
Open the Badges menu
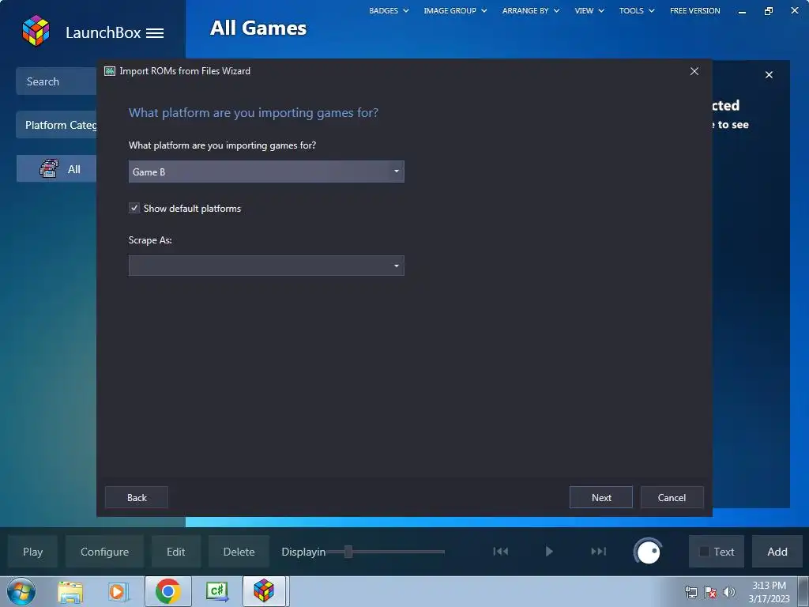tap(389, 10)
